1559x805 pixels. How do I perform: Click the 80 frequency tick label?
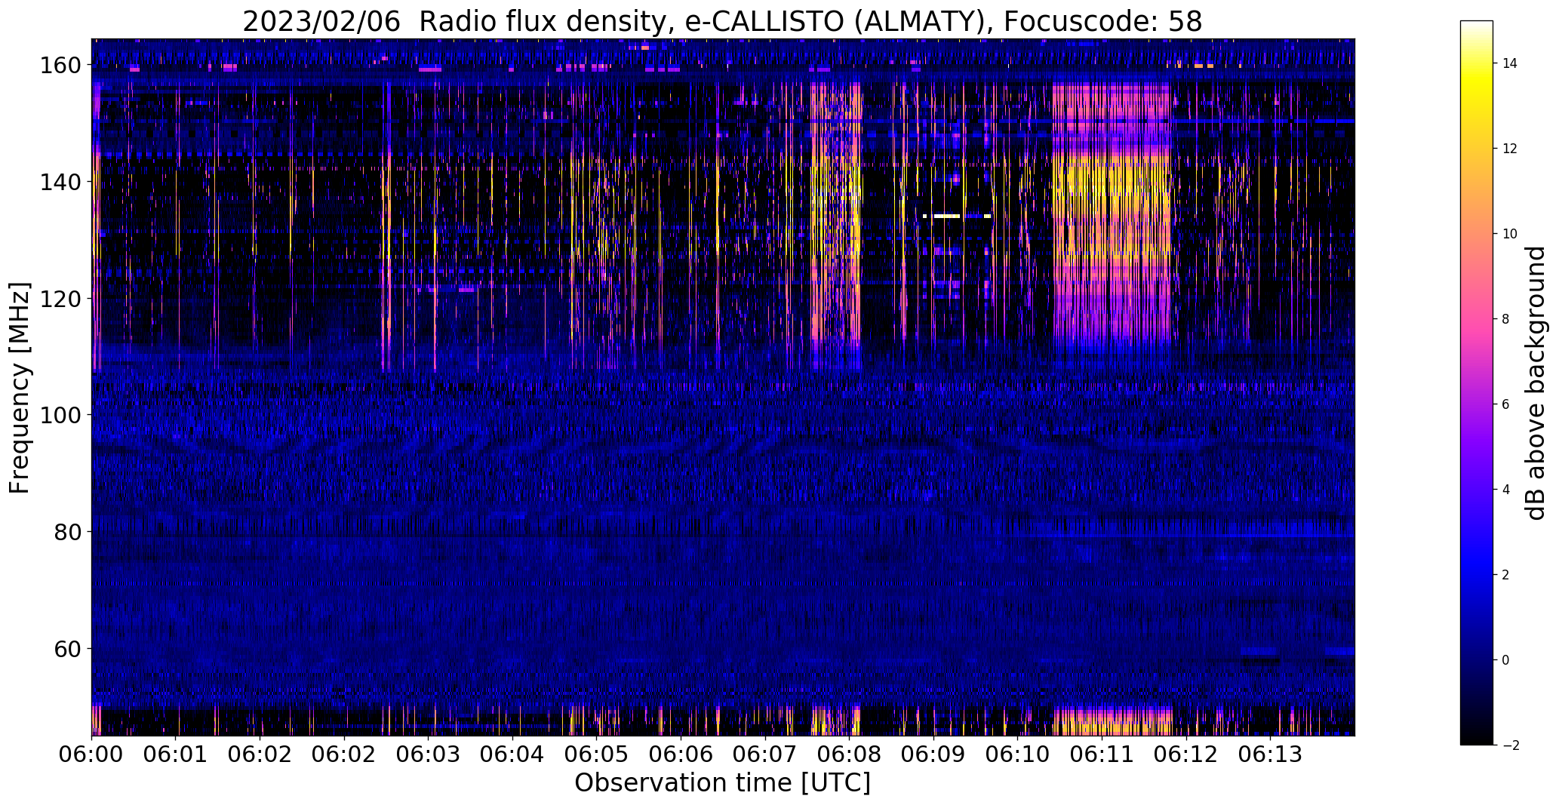(67, 532)
